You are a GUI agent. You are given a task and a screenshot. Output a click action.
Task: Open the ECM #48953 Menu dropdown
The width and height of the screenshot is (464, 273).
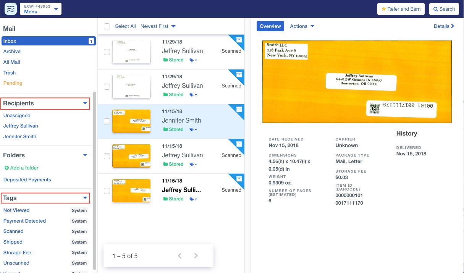40,9
